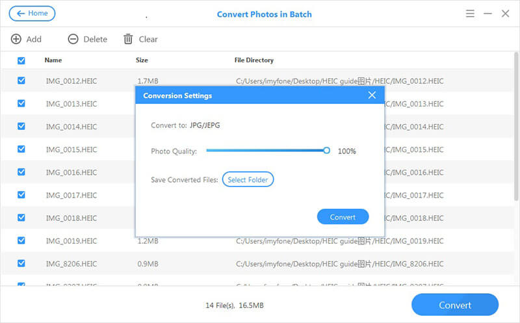Uncheck IMG_0015.HEIC checkbox
The height and width of the screenshot is (323, 520).
click(21, 149)
